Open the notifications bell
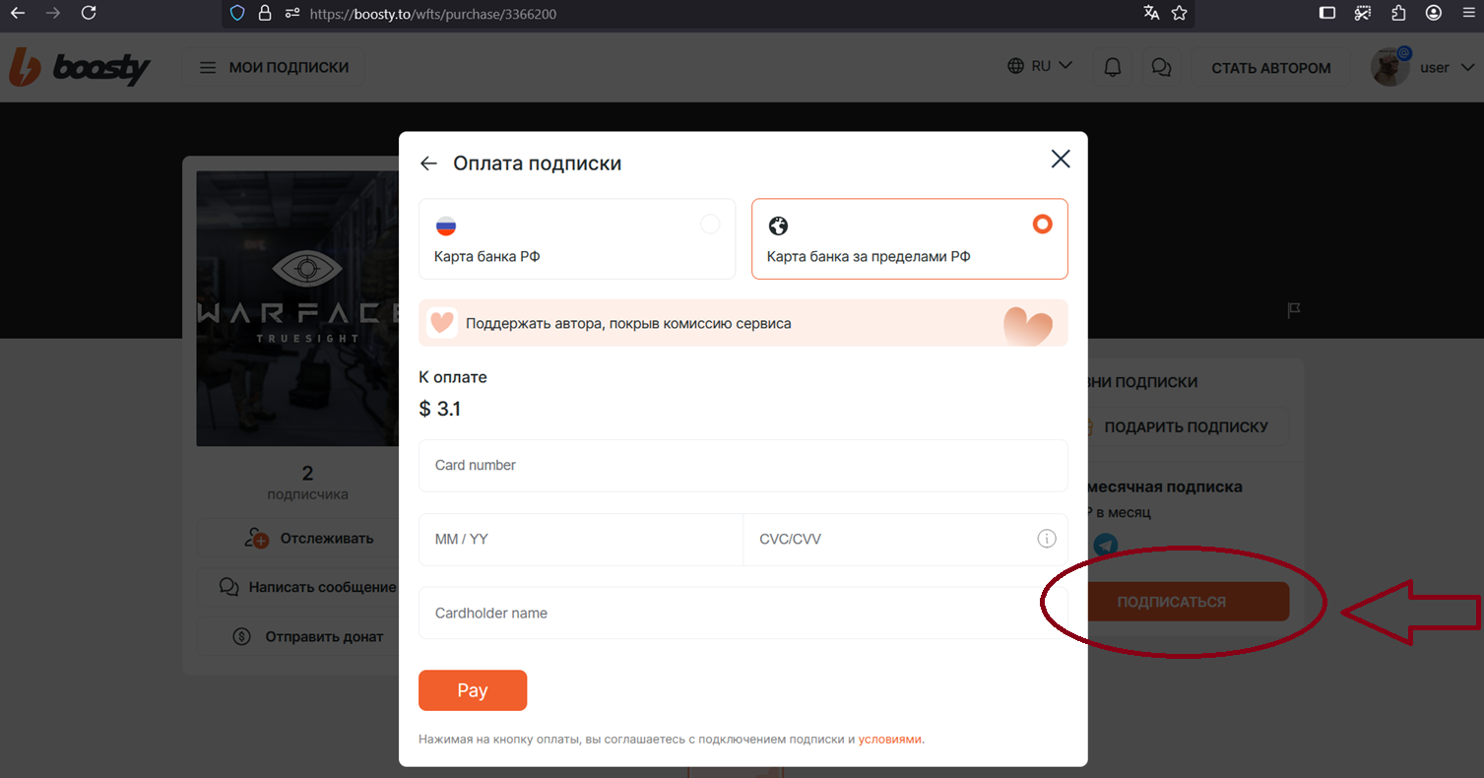 tap(1113, 67)
